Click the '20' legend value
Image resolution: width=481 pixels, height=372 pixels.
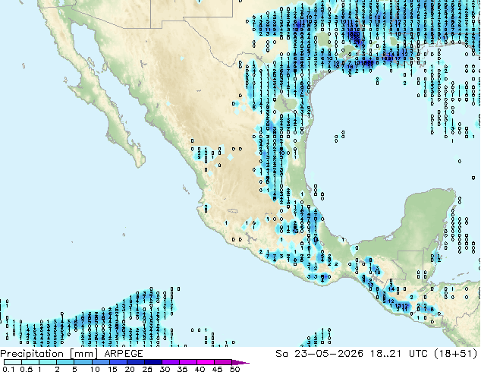[130, 369]
